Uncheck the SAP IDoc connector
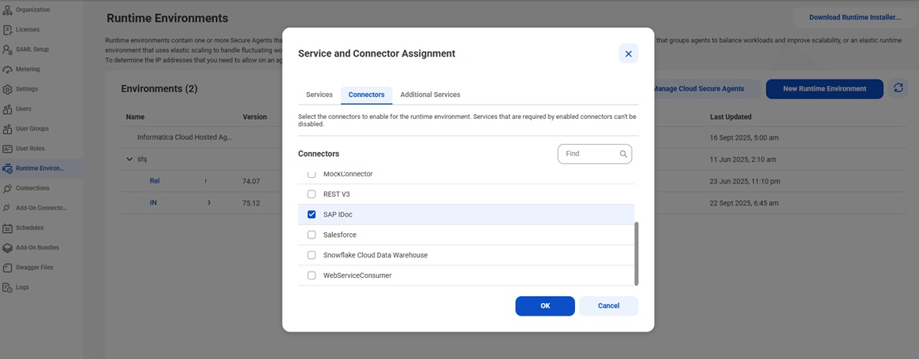The height and width of the screenshot is (359, 919). click(x=312, y=215)
